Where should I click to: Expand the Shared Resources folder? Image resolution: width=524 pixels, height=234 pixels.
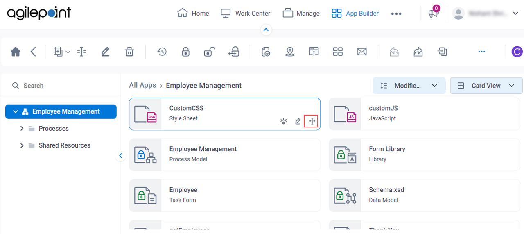pyautogui.click(x=22, y=145)
